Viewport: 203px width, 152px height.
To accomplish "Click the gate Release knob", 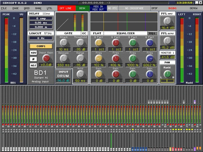I will click(64, 59).
